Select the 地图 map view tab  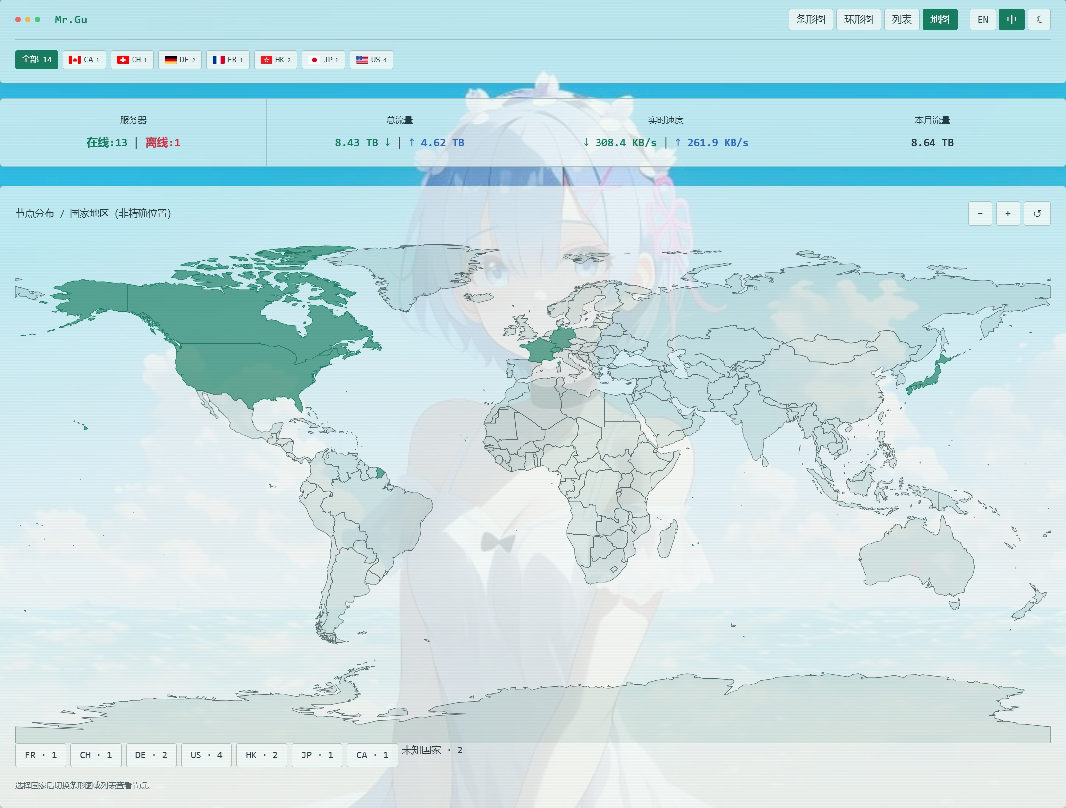tap(940, 20)
